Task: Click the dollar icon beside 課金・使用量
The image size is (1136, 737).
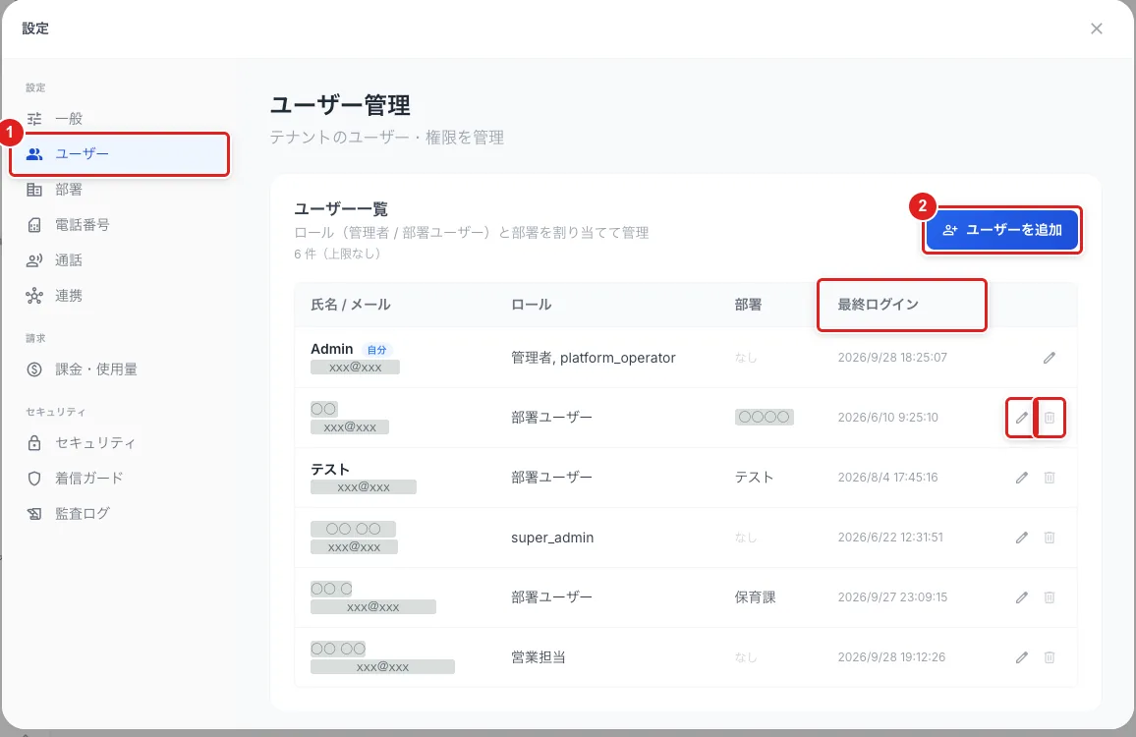Action: [x=34, y=368]
